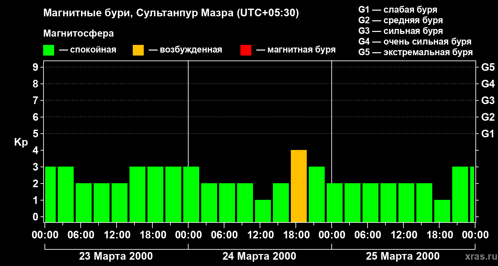Click the G3 label on the right axis
Screen dimensions: 498x266
pyautogui.click(x=488, y=100)
